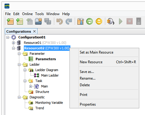Click the Main task document icon

(x=37, y=86)
